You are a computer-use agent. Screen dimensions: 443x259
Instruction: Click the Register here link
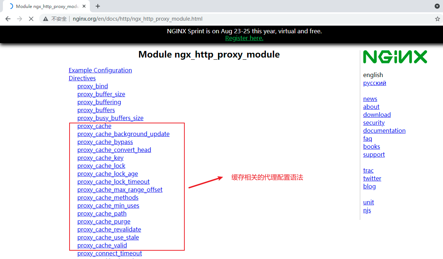(244, 38)
